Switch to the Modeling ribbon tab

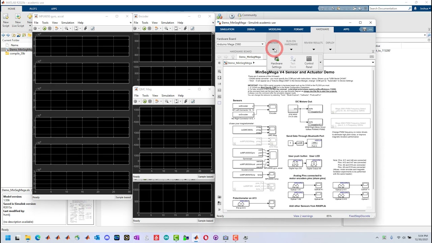click(x=275, y=29)
